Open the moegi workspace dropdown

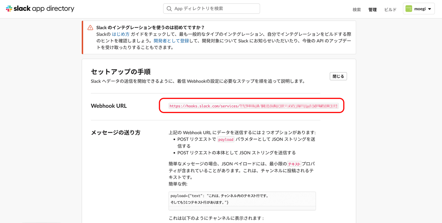click(x=419, y=9)
